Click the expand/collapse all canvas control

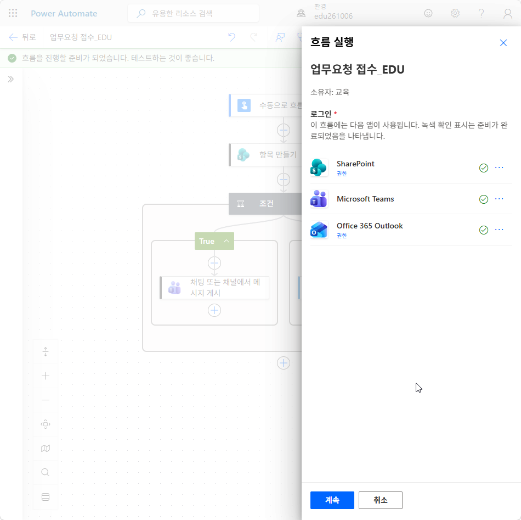coord(46,351)
